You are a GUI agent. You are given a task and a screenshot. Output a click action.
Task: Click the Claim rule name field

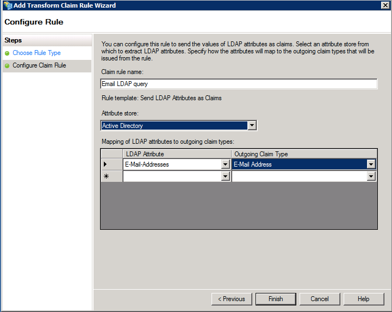click(x=239, y=84)
